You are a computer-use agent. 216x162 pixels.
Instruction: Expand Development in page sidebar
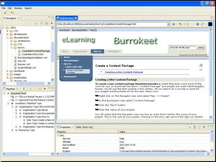point(62,77)
